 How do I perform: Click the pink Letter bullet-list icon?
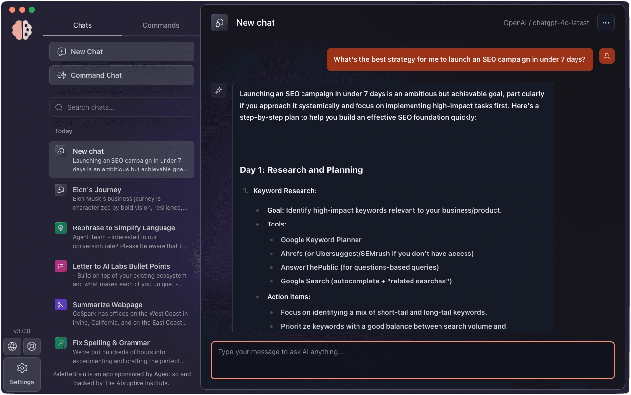61,266
